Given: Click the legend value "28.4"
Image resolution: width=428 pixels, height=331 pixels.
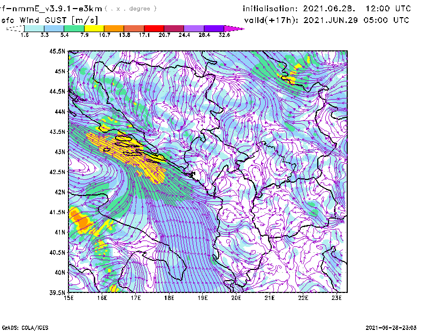Looking at the screenshot, I should [204, 35].
